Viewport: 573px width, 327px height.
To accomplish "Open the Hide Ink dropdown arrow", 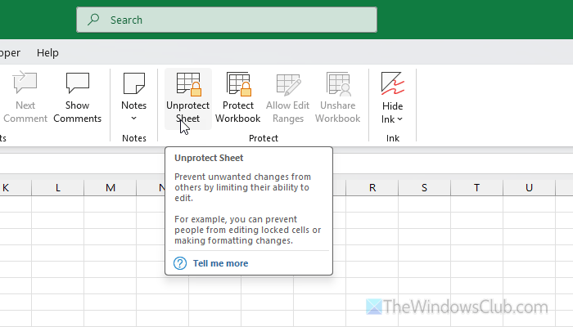I will coord(399,119).
